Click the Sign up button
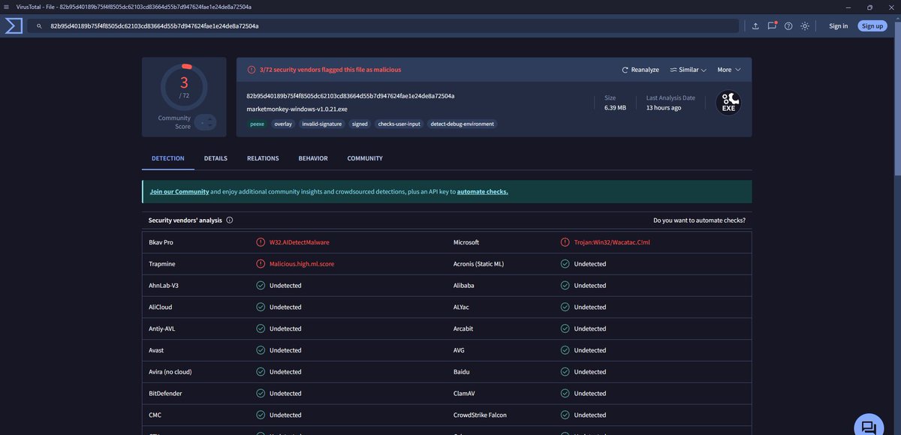 [872, 25]
